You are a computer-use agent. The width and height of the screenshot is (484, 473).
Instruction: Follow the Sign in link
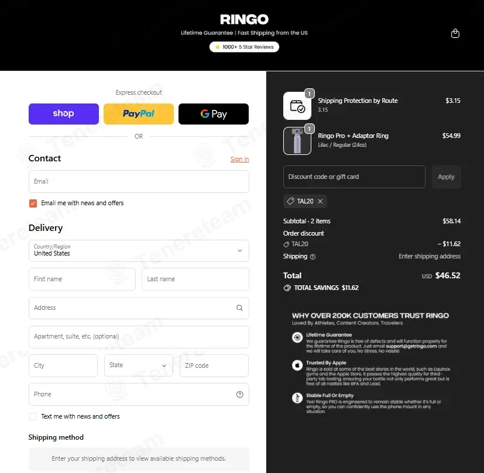point(239,159)
